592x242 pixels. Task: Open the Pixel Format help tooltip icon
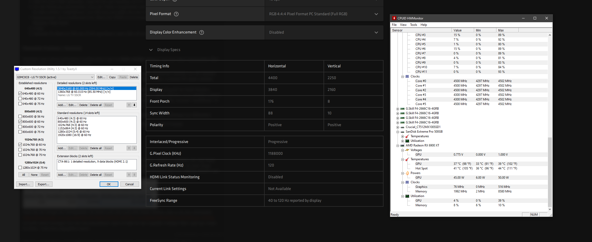[x=176, y=14]
